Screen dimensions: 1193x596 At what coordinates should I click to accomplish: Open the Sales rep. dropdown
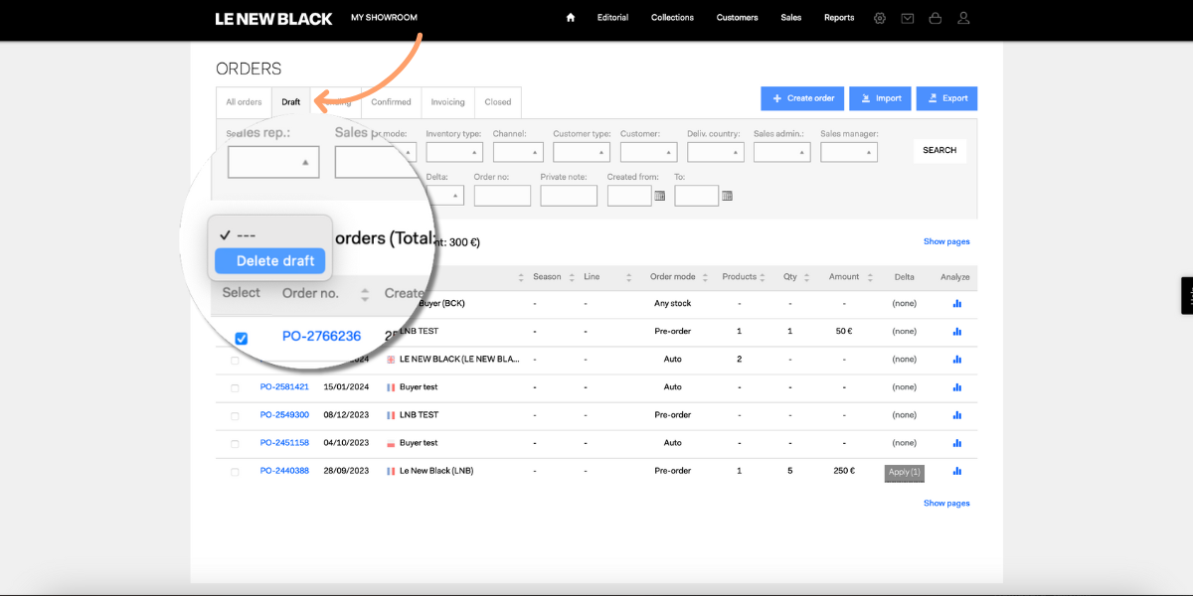click(x=273, y=162)
